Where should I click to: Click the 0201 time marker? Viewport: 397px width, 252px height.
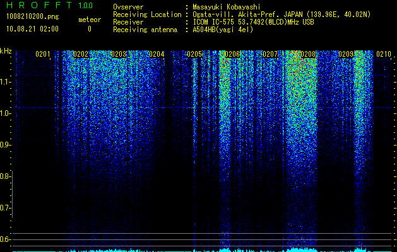(43, 54)
